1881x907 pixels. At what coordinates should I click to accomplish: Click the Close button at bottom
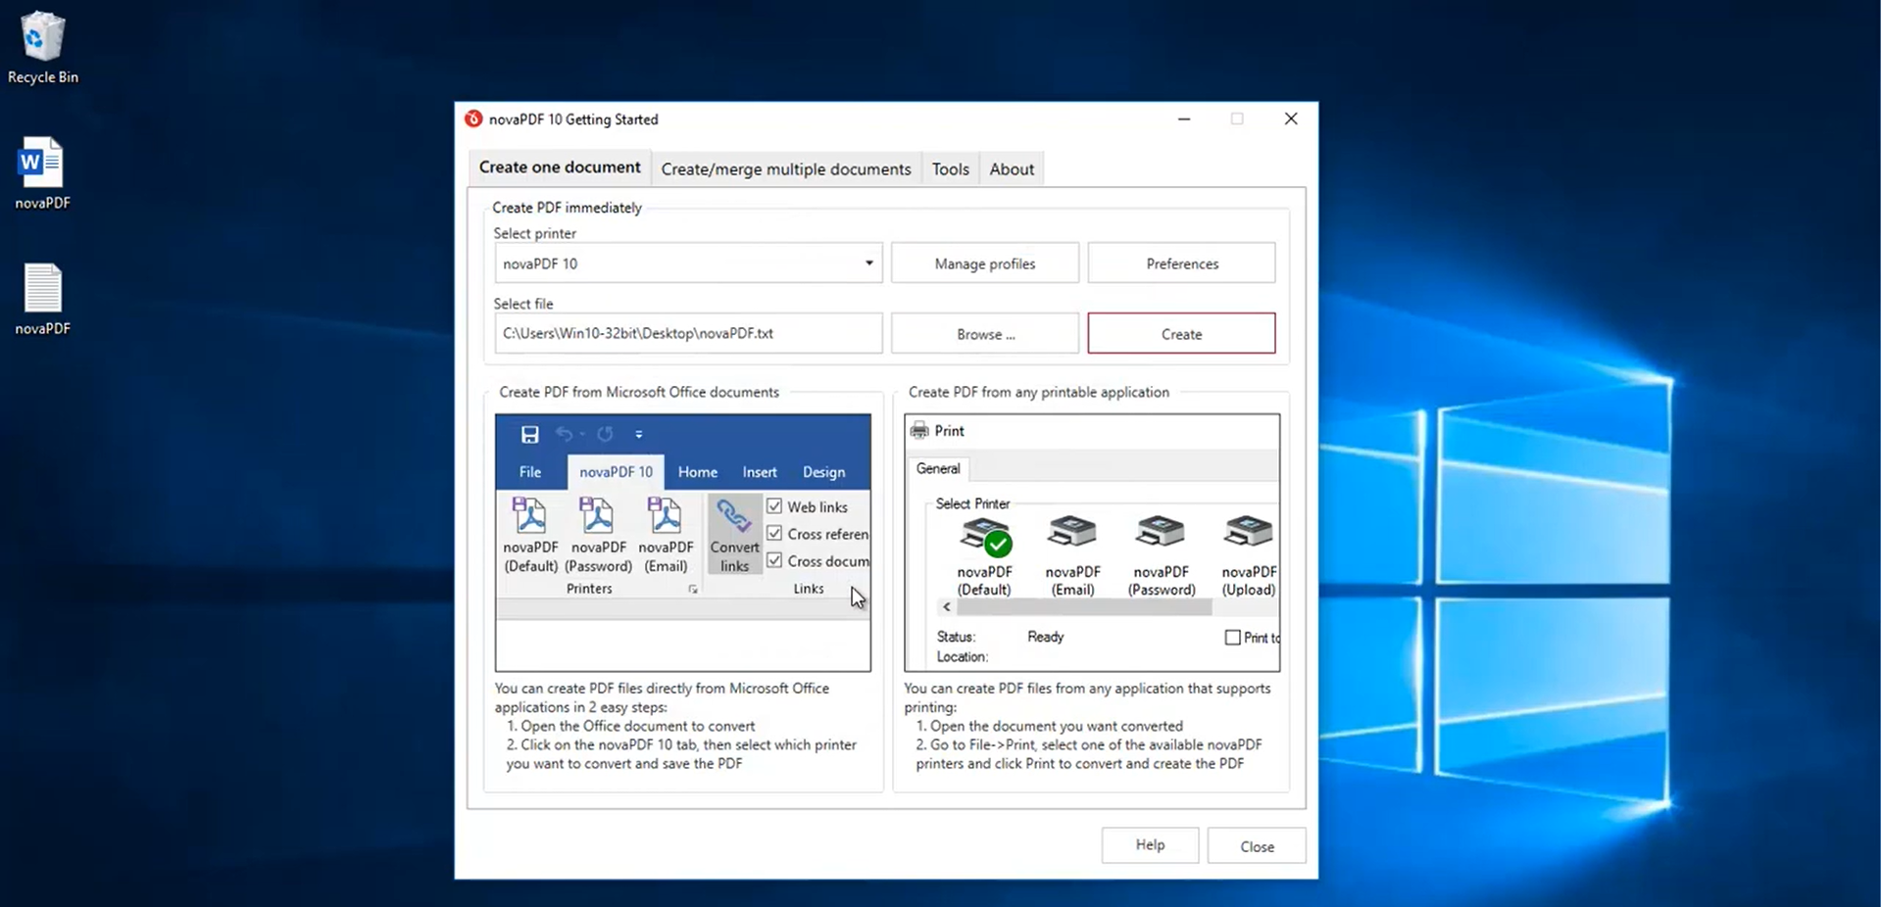(1257, 846)
